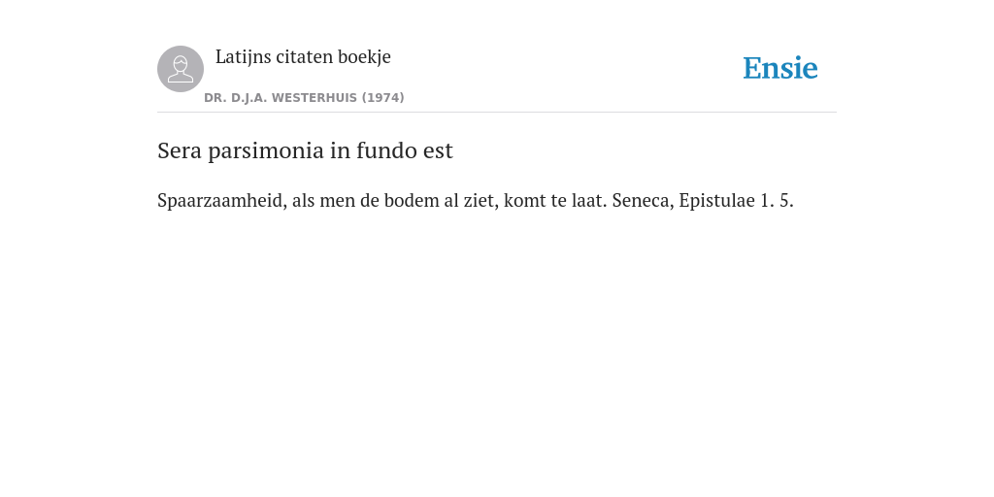The width and height of the screenshot is (994, 497).
Task: Click the phrase 'als men de'
Action: coord(335,201)
